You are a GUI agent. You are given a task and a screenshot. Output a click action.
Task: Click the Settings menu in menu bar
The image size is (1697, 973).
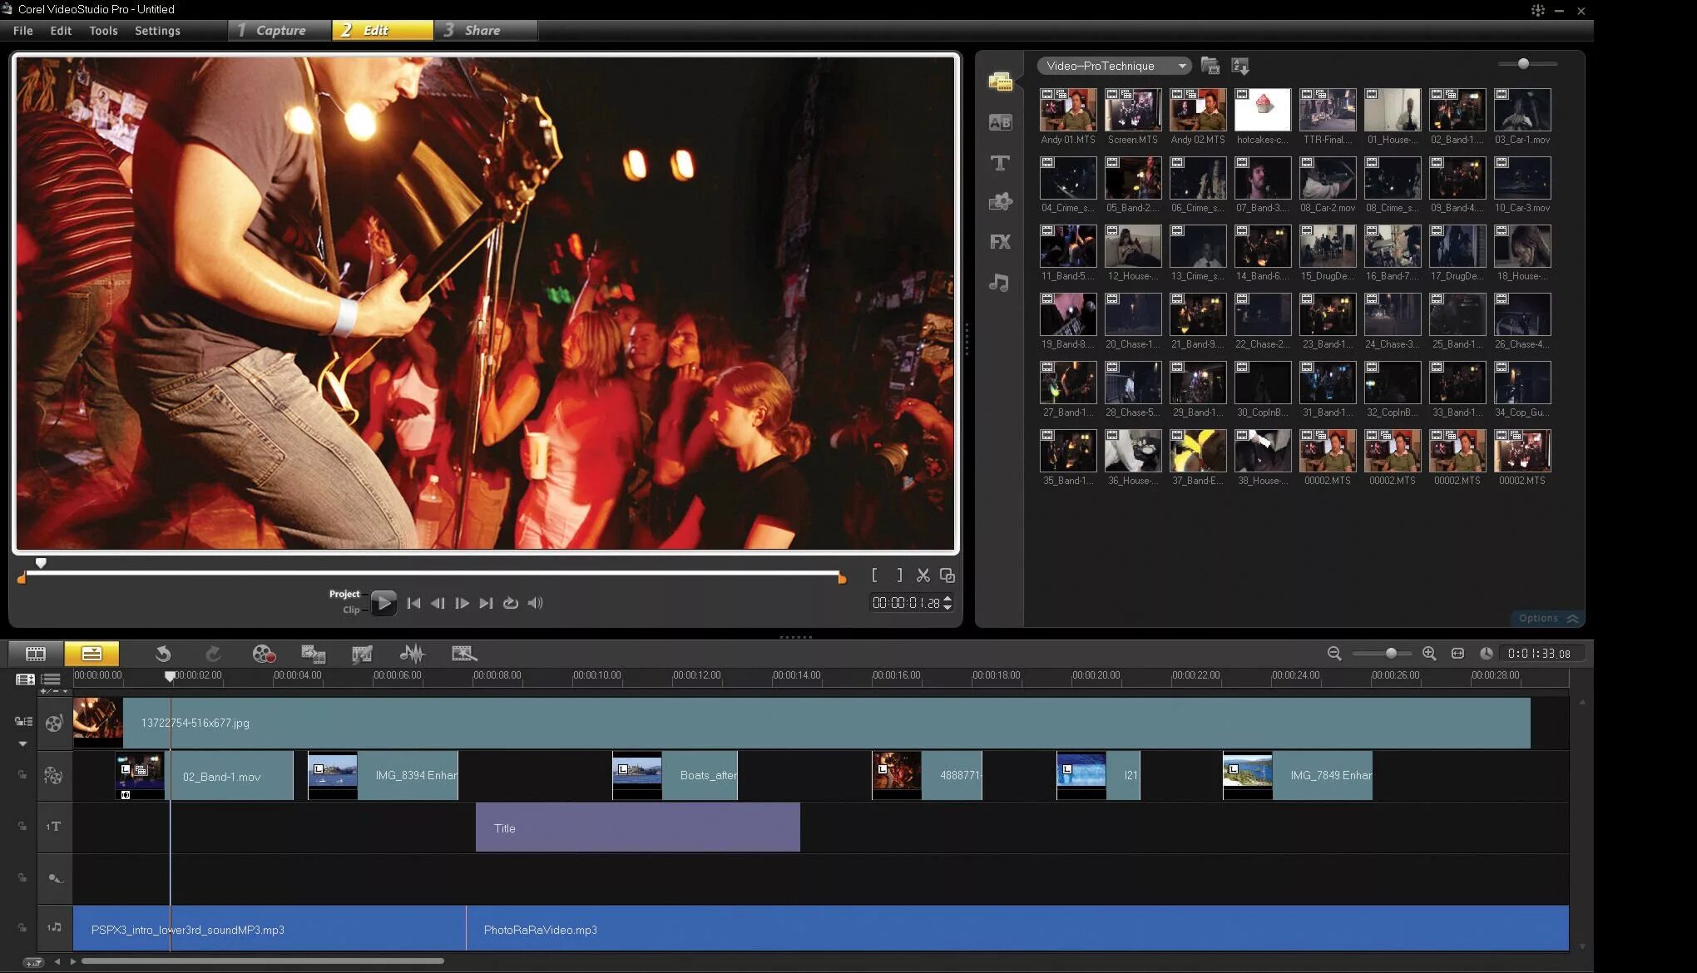(157, 30)
